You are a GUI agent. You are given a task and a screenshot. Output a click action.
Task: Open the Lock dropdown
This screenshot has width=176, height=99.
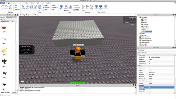(45, 5)
